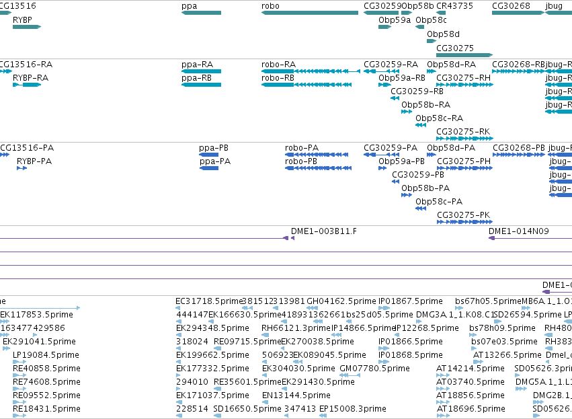Click the robo-RA transcript label

(x=279, y=65)
